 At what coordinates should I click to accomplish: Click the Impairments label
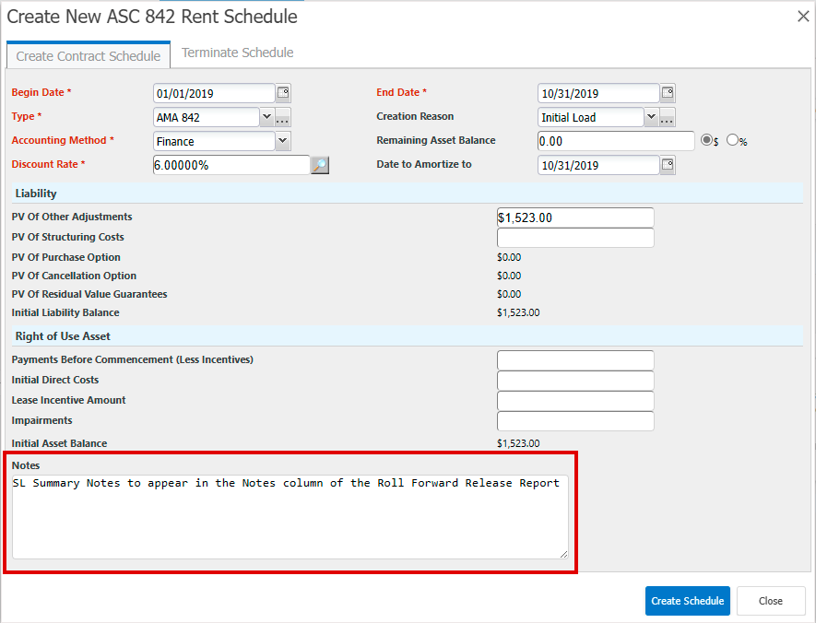click(41, 420)
